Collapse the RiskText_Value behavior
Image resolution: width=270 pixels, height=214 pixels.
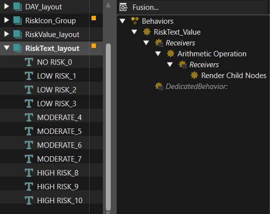click(x=134, y=32)
